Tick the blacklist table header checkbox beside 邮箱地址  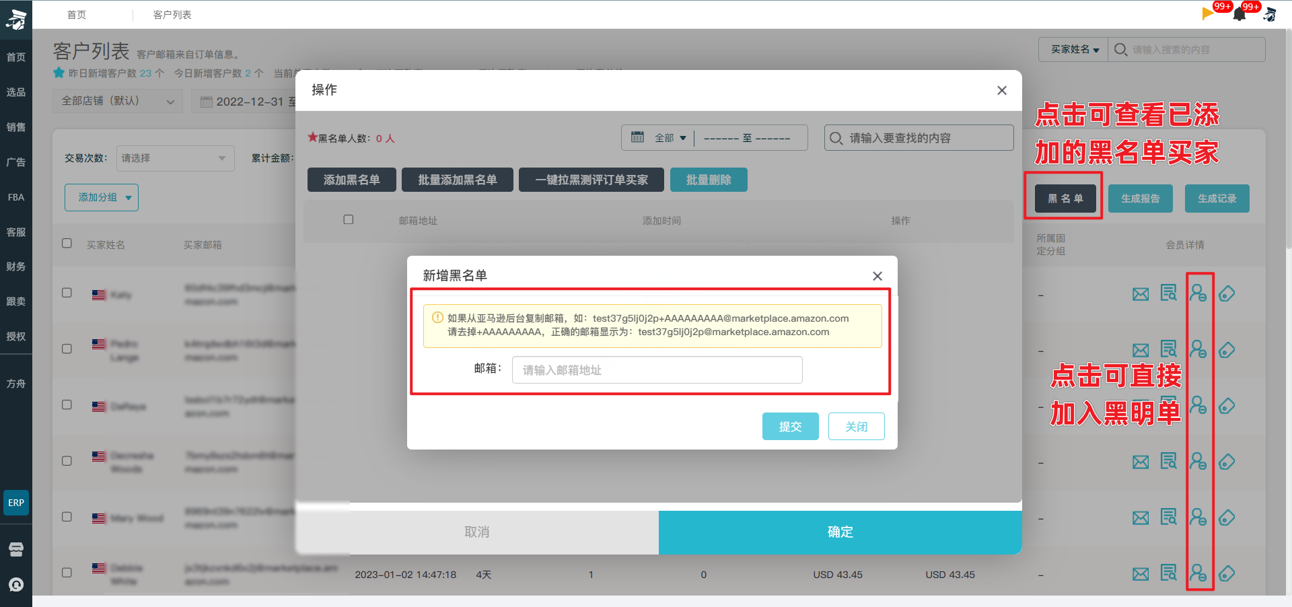pyautogui.click(x=349, y=219)
